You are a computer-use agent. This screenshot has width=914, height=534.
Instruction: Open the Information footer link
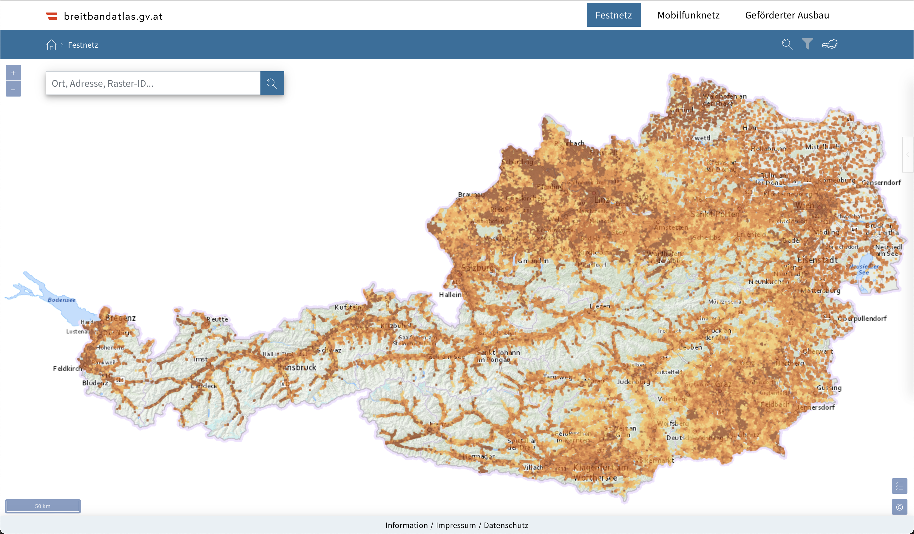(406, 525)
